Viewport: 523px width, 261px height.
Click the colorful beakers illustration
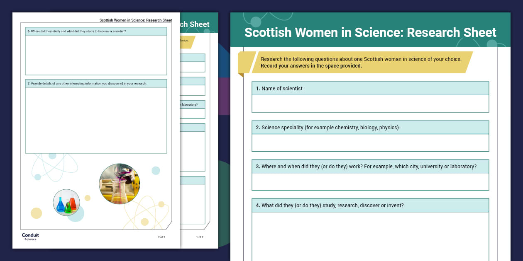(x=66, y=203)
